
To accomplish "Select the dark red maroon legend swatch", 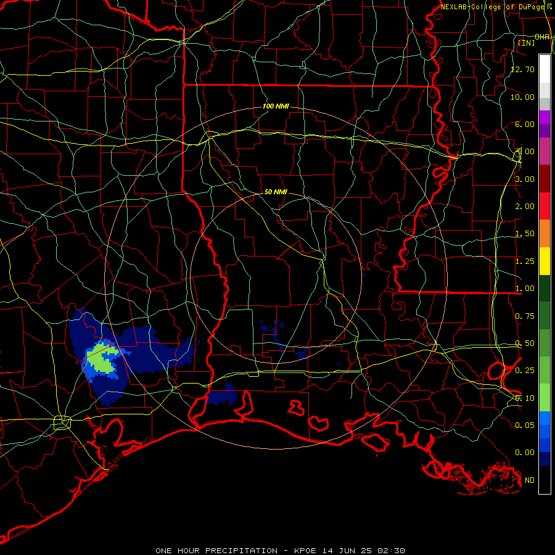I will [545, 178].
